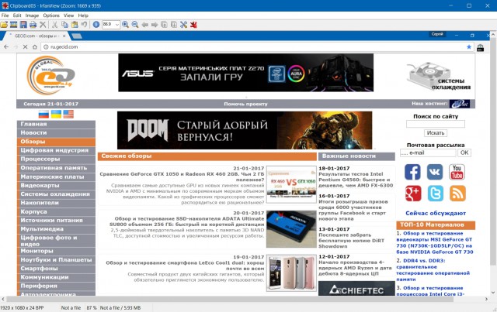This screenshot has width=497, height=312.
Task: Click the Zoom out magnifier icon
Action: pos(135,25)
